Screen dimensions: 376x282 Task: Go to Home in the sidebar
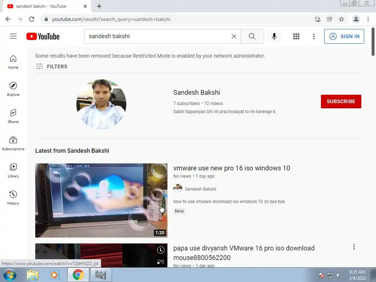point(13,62)
